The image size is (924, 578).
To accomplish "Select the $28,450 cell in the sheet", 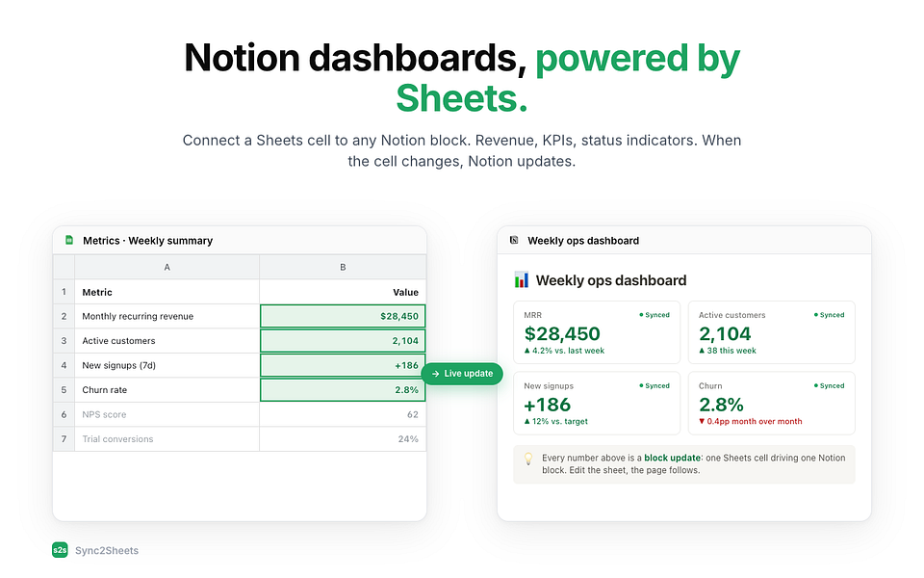I will tap(343, 316).
